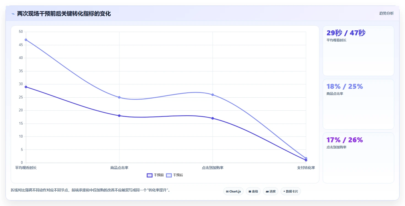The image size is (405, 206).
Task: Click x-axis label 平均观看时长
Action: [26, 168]
